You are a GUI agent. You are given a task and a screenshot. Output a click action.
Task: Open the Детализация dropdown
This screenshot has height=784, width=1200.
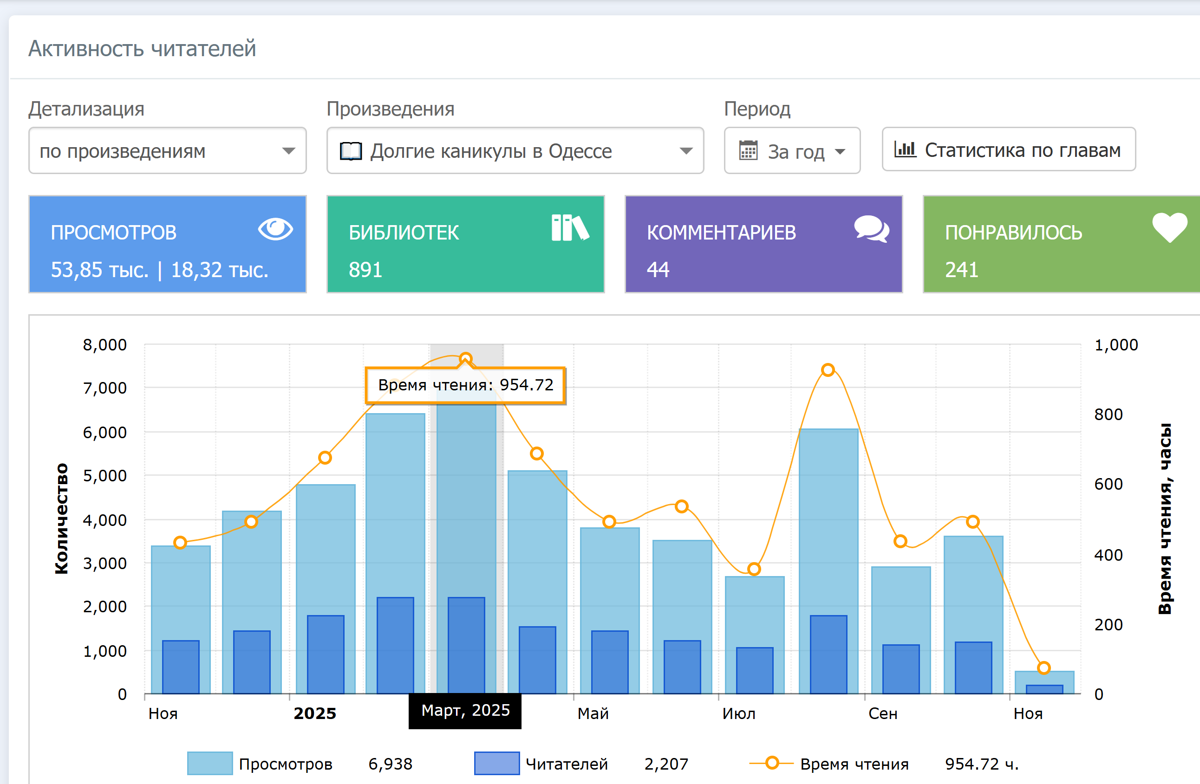[167, 151]
